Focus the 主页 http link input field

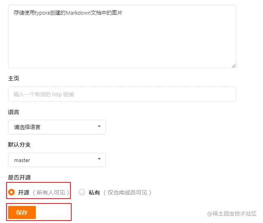pos(122,94)
